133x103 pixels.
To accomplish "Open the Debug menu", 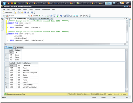I will coord(25,9).
